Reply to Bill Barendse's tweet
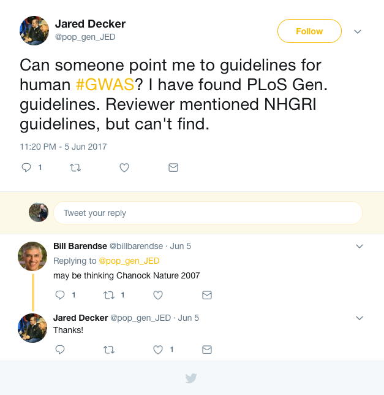The width and height of the screenshot is (384, 395). [x=60, y=295]
